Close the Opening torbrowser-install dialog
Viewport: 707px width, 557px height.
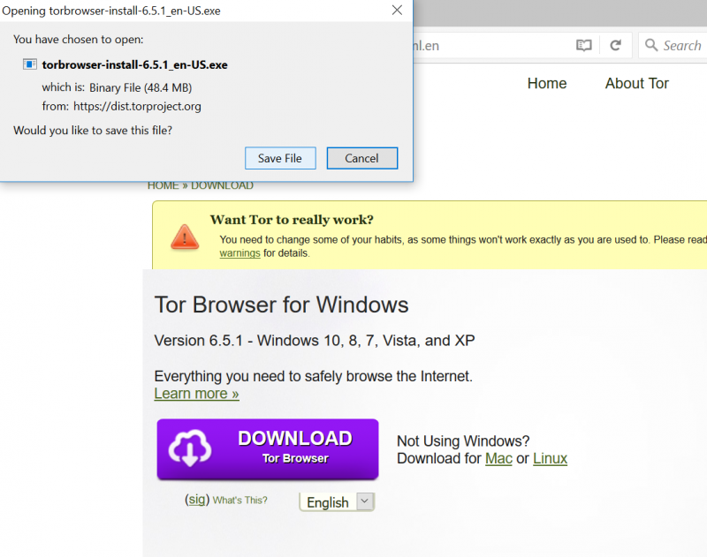click(397, 10)
